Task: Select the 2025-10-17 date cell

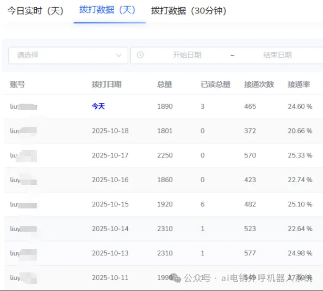Action: coord(110,155)
